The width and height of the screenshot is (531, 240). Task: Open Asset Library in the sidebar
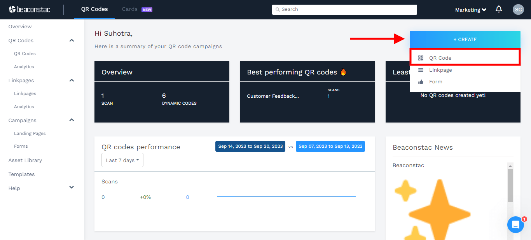25,160
